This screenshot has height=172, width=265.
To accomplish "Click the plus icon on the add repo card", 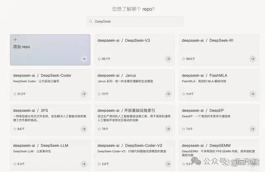I will click(15, 39).
